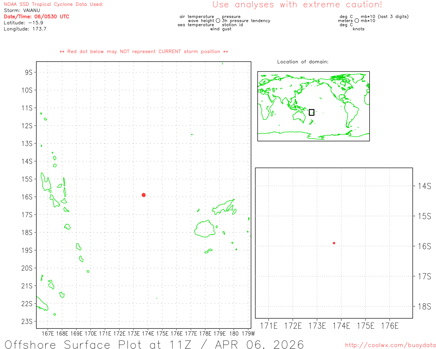Click the 'Location of domain:' caption

(302, 62)
